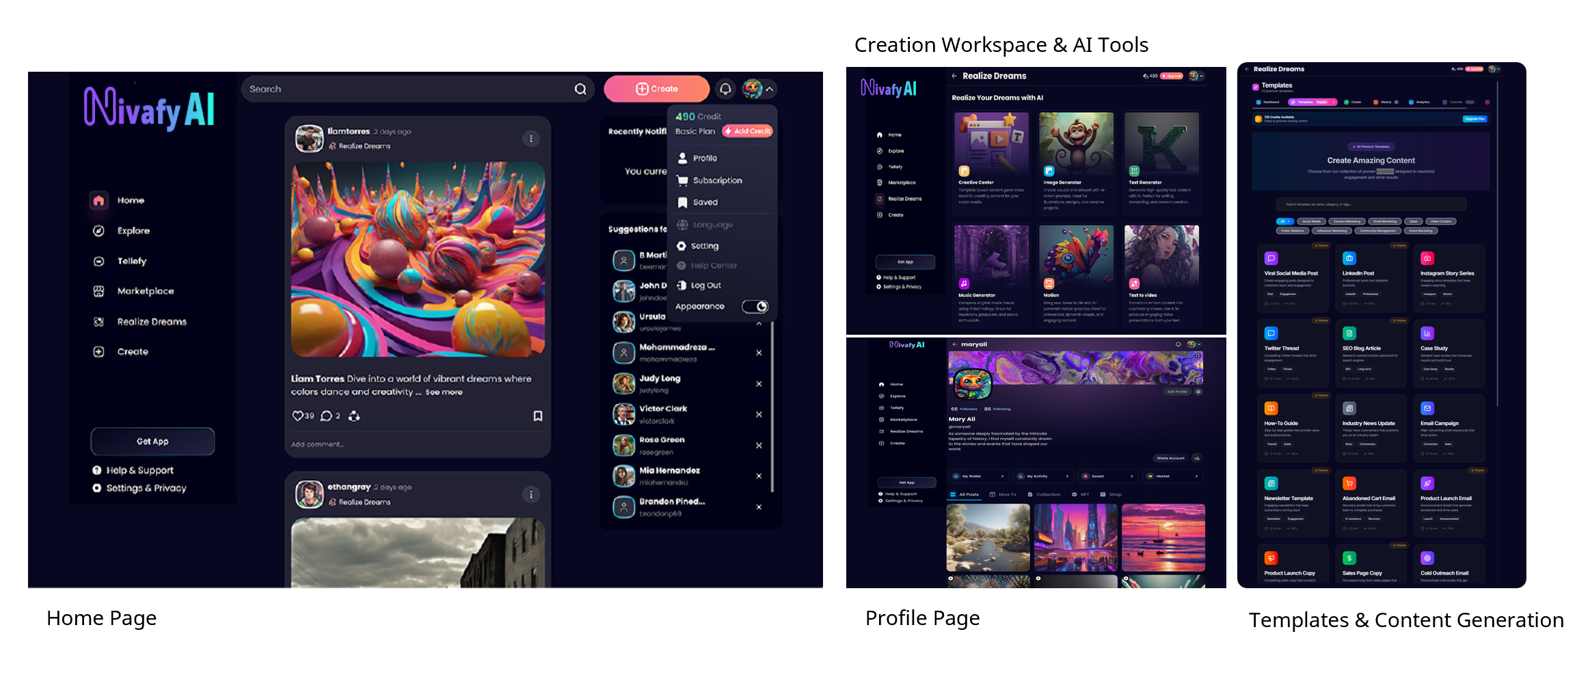Screen dimensions: 1590x677
Task: Choose Log Out in the profile dropdown menu
Action: pyautogui.click(x=705, y=286)
